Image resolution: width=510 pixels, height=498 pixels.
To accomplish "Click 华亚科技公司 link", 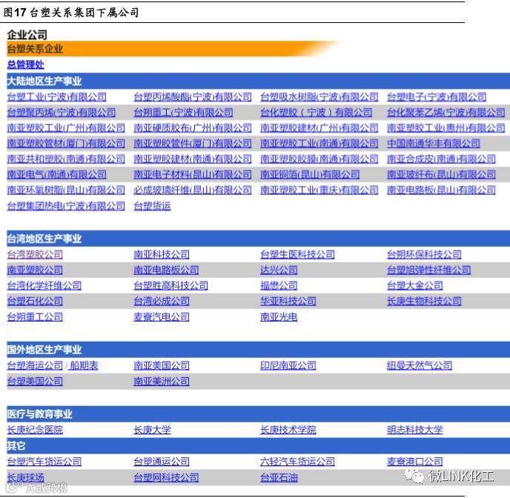I will pos(288,302).
